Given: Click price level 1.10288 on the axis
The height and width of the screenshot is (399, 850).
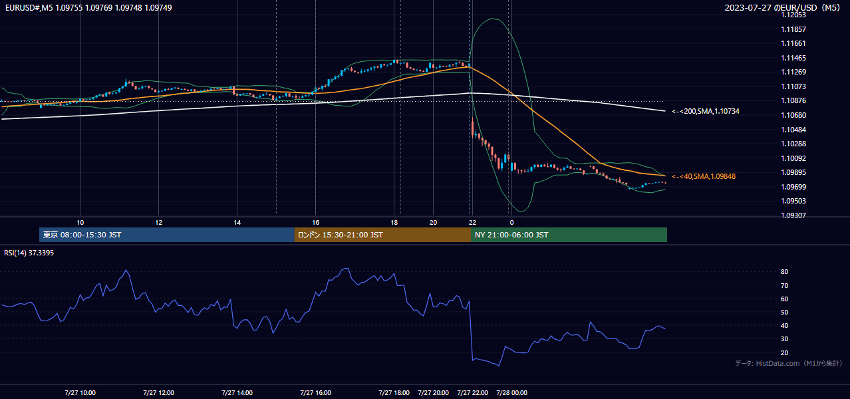Looking at the screenshot, I should [794, 144].
